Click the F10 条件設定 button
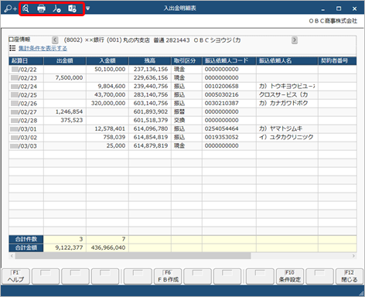This screenshot has width=365, height=297. coord(290,277)
